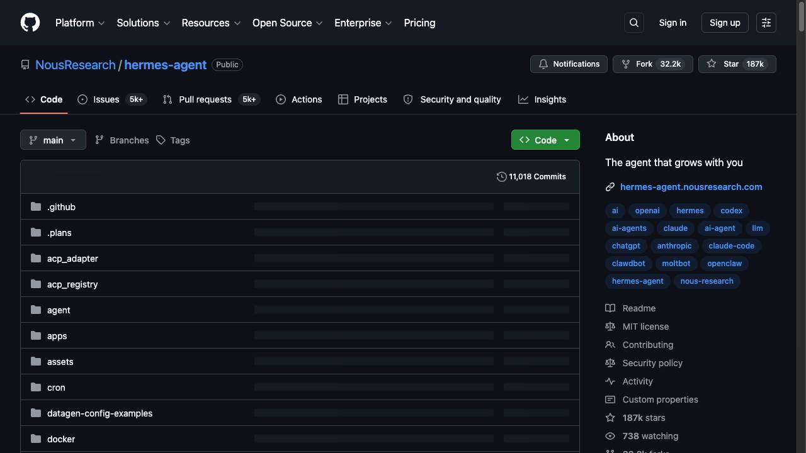Click the Pricing link
This screenshot has height=453, width=806.
(x=419, y=23)
